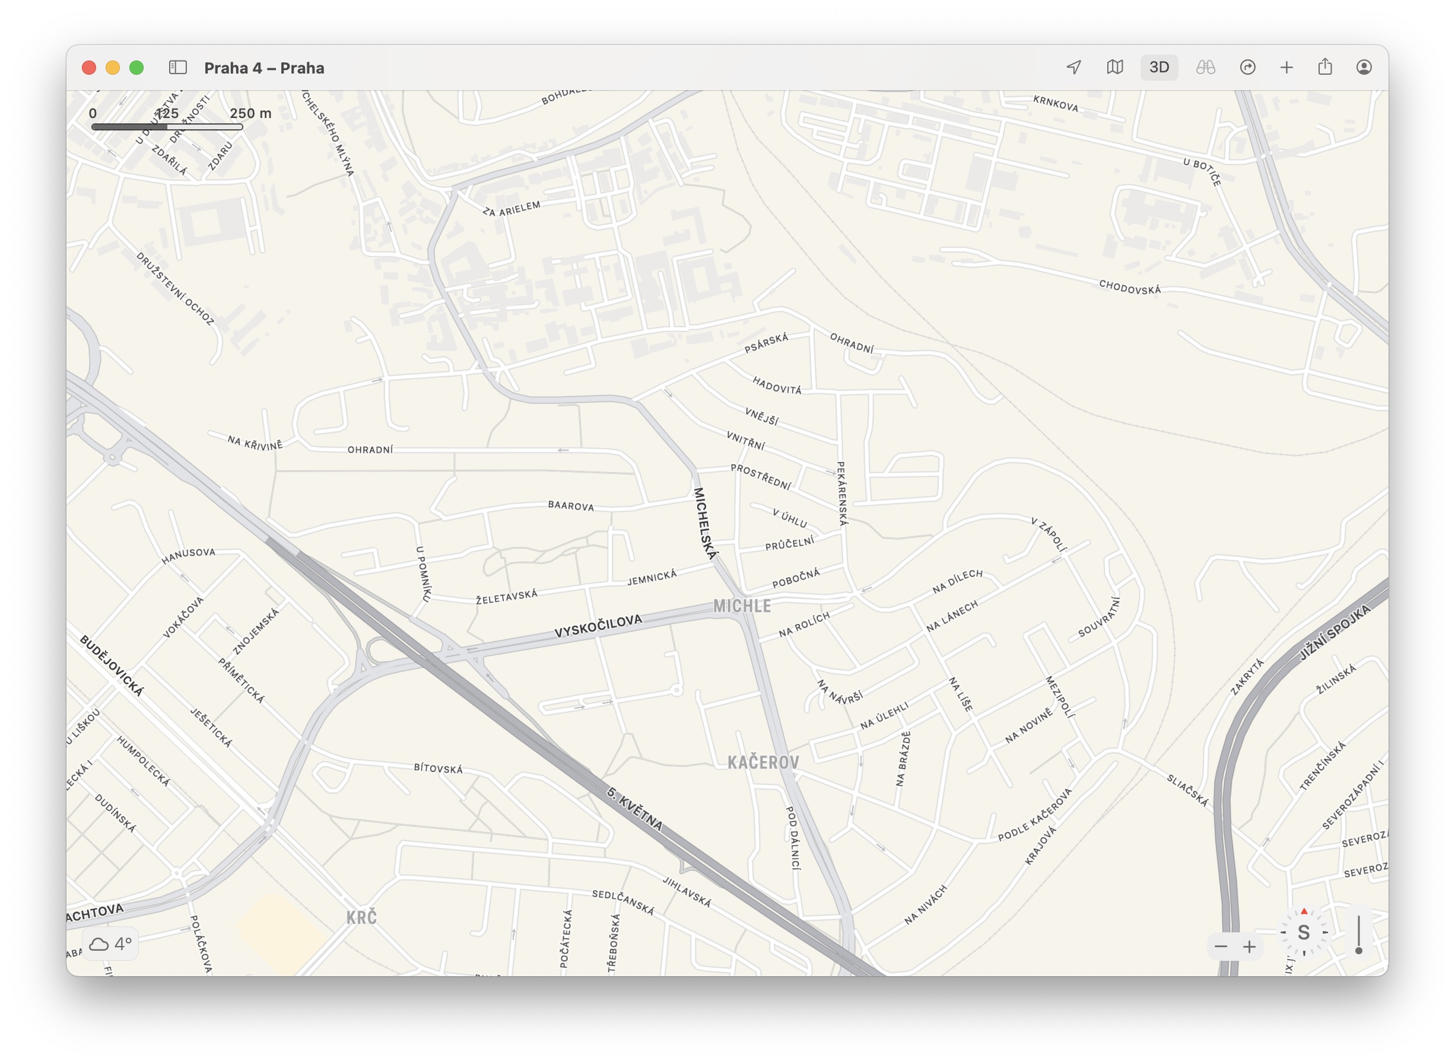
Task: Click the map pitch tilt slider
Action: point(1358,935)
